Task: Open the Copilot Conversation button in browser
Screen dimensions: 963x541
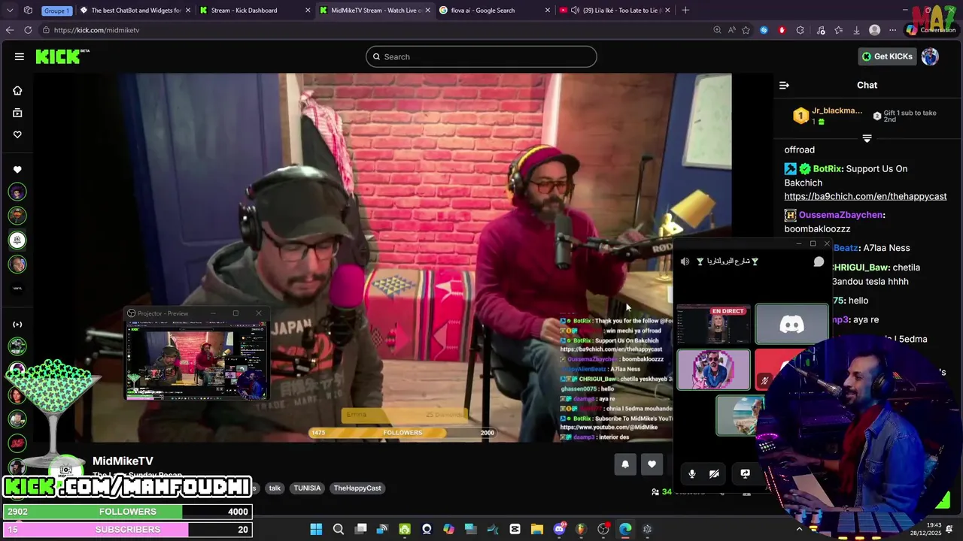Action: click(x=931, y=30)
